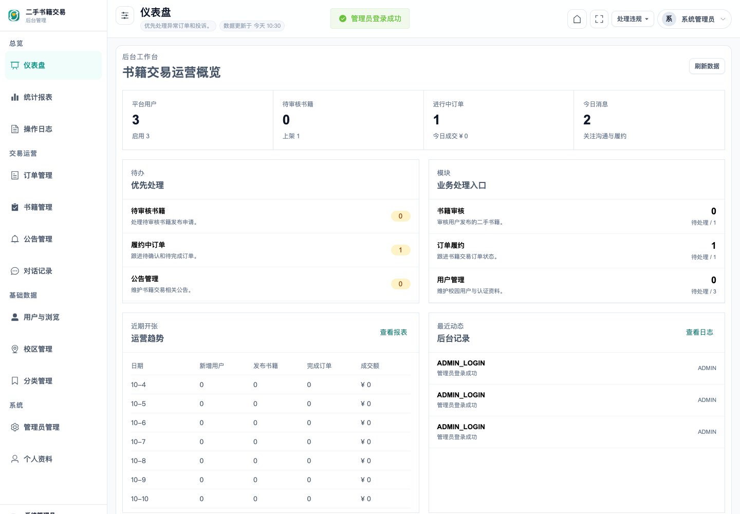Click the 校区管理 location pin icon
Viewport: 740px width, 514px height.
click(x=15, y=349)
